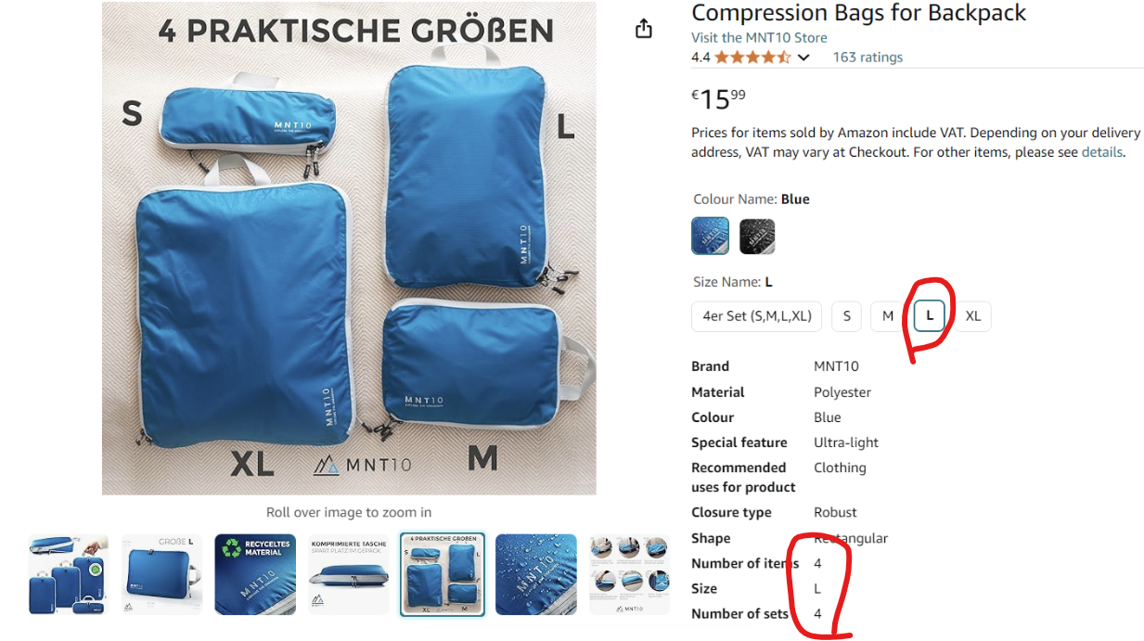Image resolution: width=1144 pixels, height=641 pixels.
Task: Select the Black colour swatch
Action: point(757,236)
